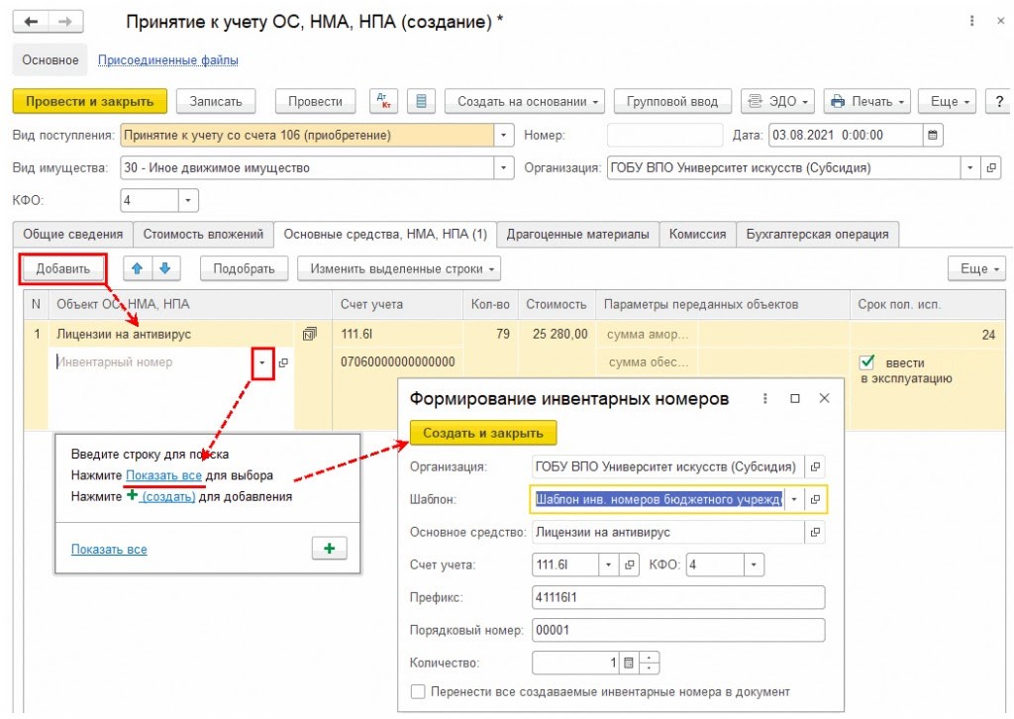
Task: Toggle 'ввести в эксплуатацию' checkbox
Action: click(866, 362)
